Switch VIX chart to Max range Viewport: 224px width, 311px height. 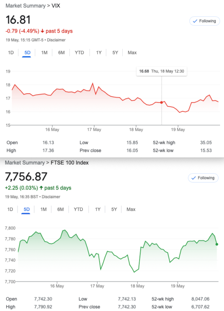click(132, 52)
